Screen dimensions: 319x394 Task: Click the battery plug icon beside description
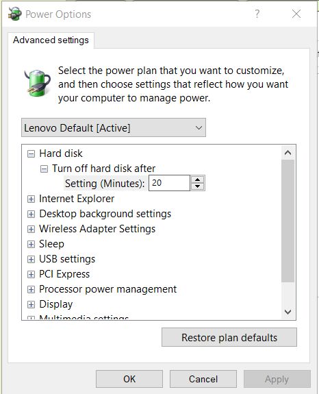pyautogui.click(x=38, y=83)
